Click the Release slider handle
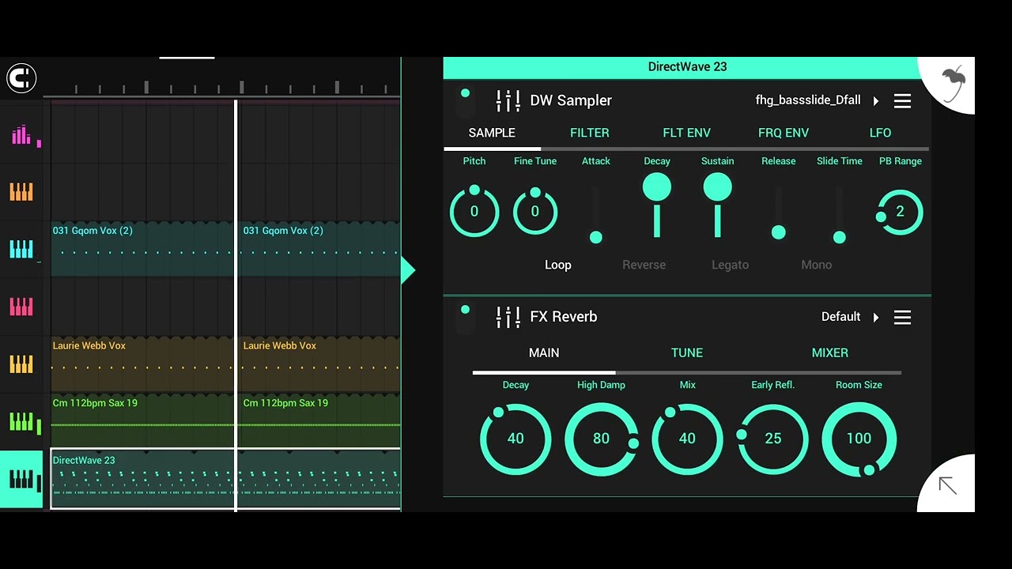1012x569 pixels. [779, 232]
